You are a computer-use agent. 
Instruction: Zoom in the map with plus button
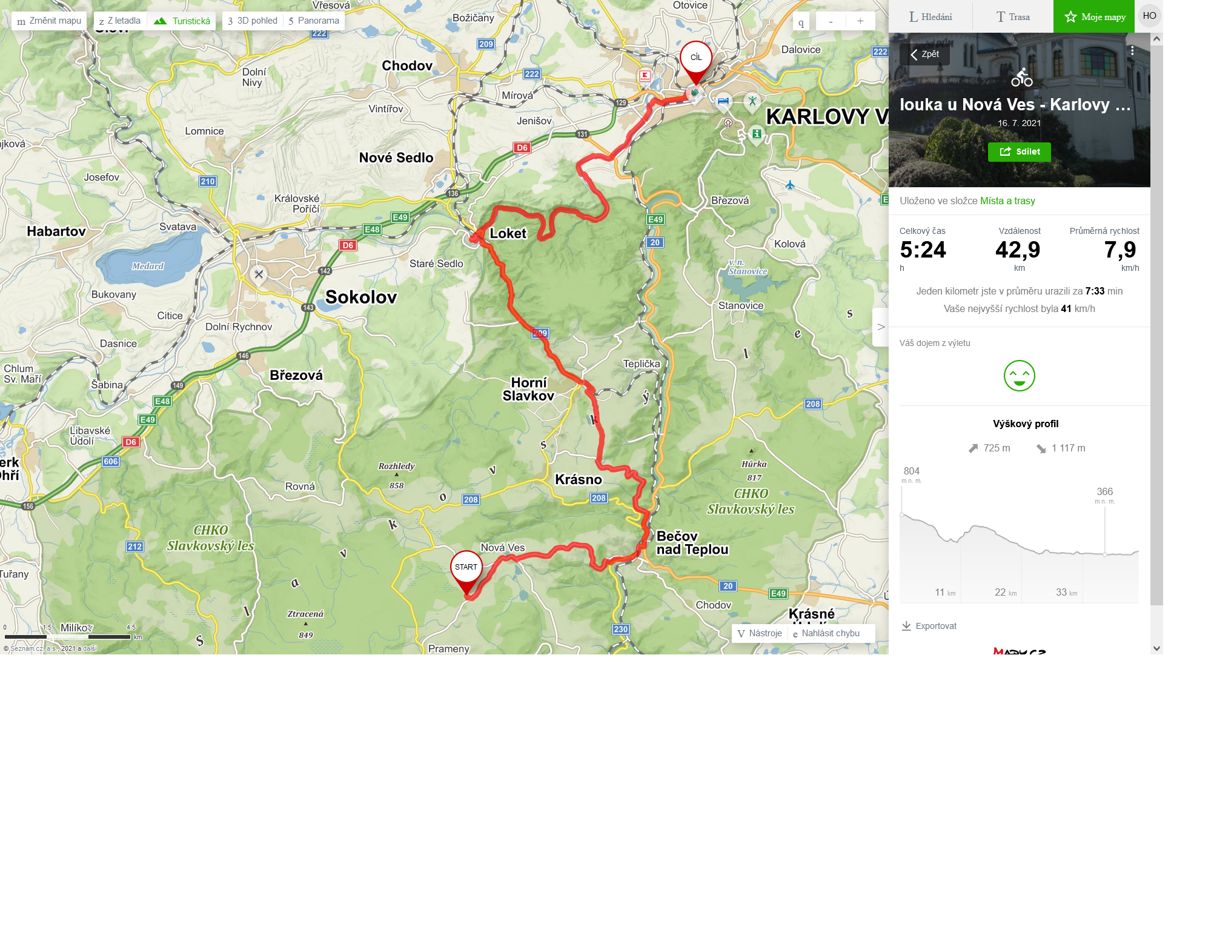point(860,21)
